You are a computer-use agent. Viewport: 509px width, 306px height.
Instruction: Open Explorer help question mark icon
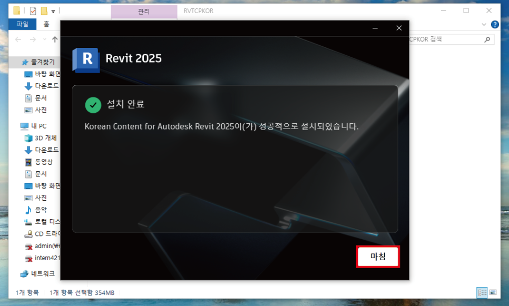coord(495,24)
